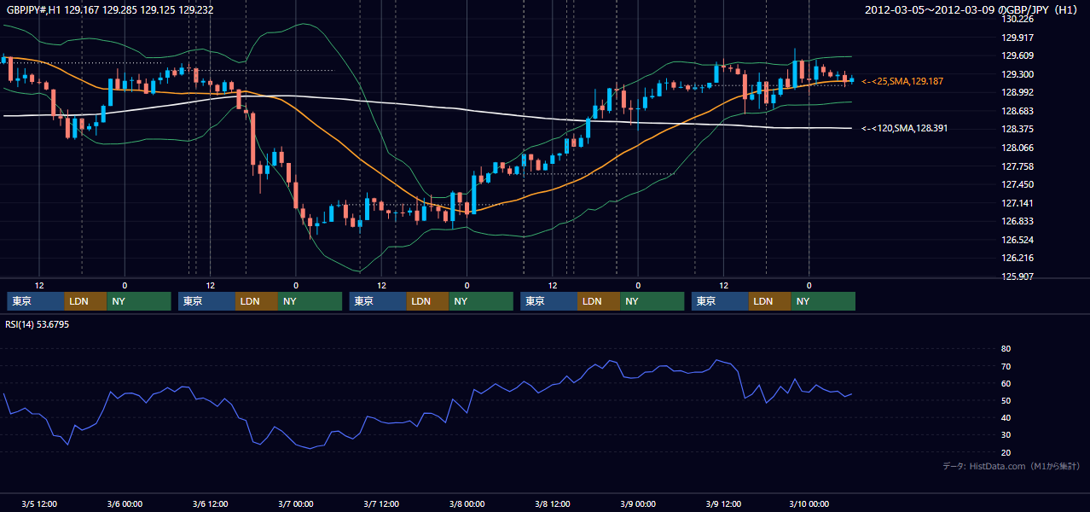Screen dimensions: 1090x512
Task: Click RSI scale level 20
Action: (1006, 452)
